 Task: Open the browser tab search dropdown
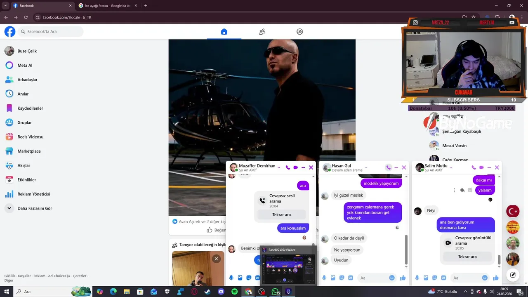pos(5,6)
